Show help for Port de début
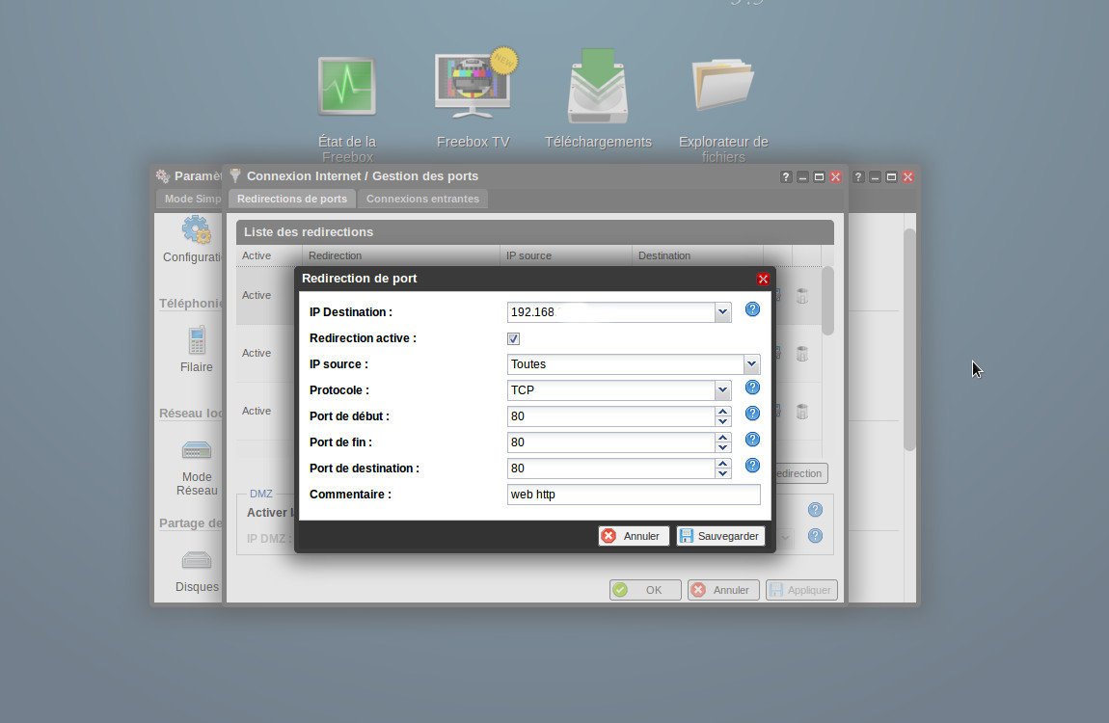This screenshot has height=723, width=1109. coord(752,414)
